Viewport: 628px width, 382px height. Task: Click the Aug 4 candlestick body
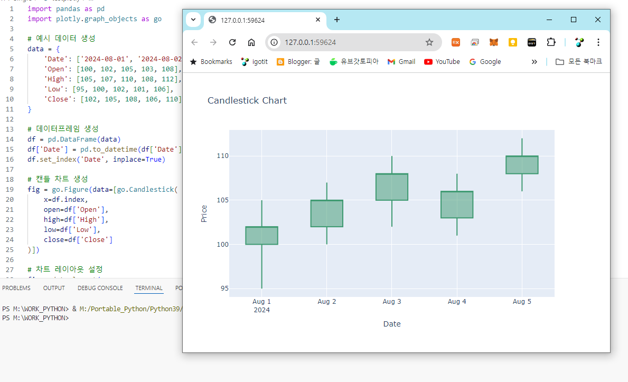click(457, 205)
